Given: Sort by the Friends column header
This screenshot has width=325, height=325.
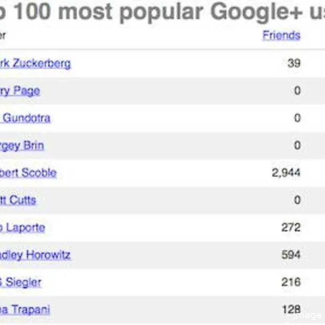Looking at the screenshot, I should tap(281, 36).
